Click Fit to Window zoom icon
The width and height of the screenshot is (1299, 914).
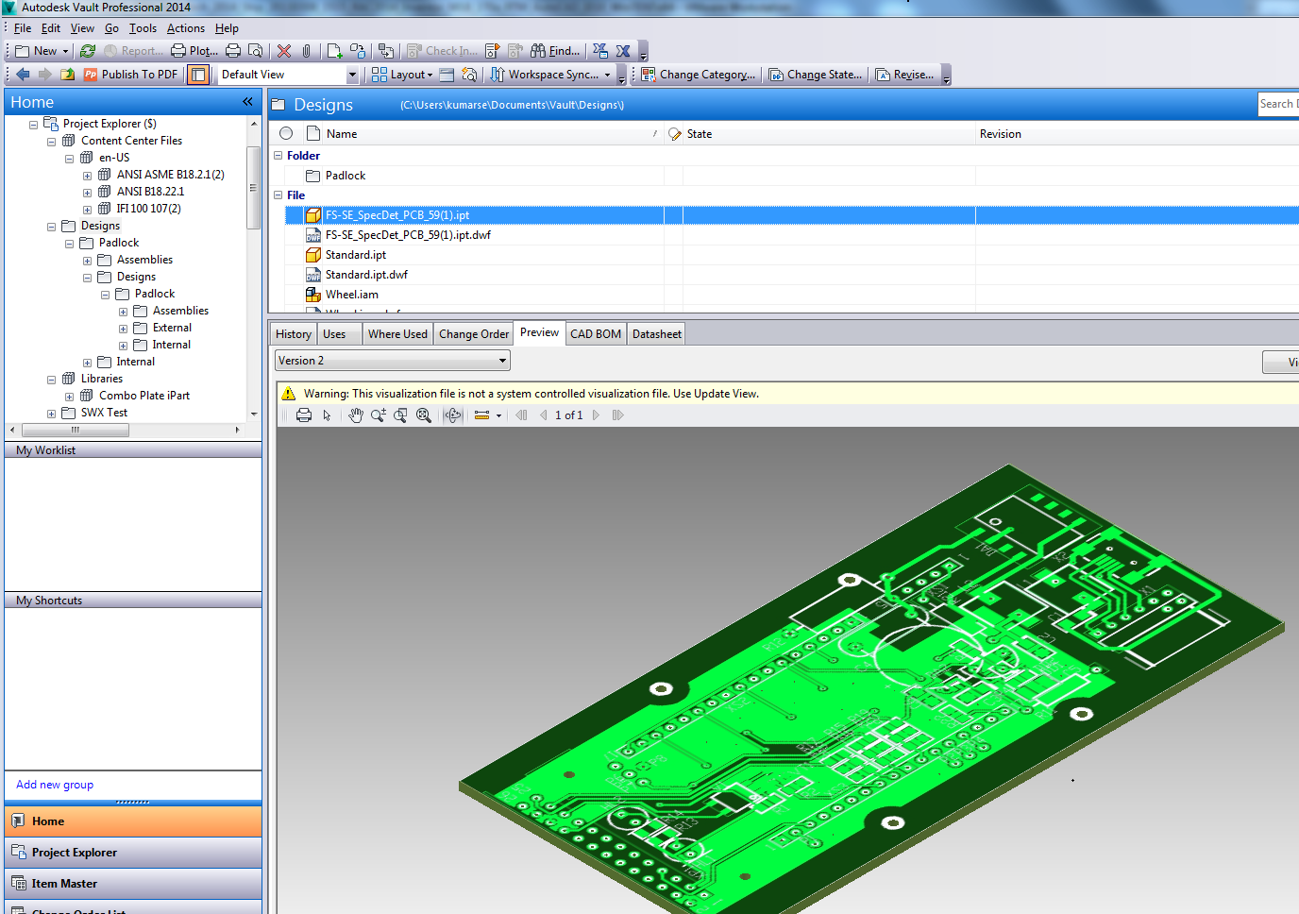[424, 415]
